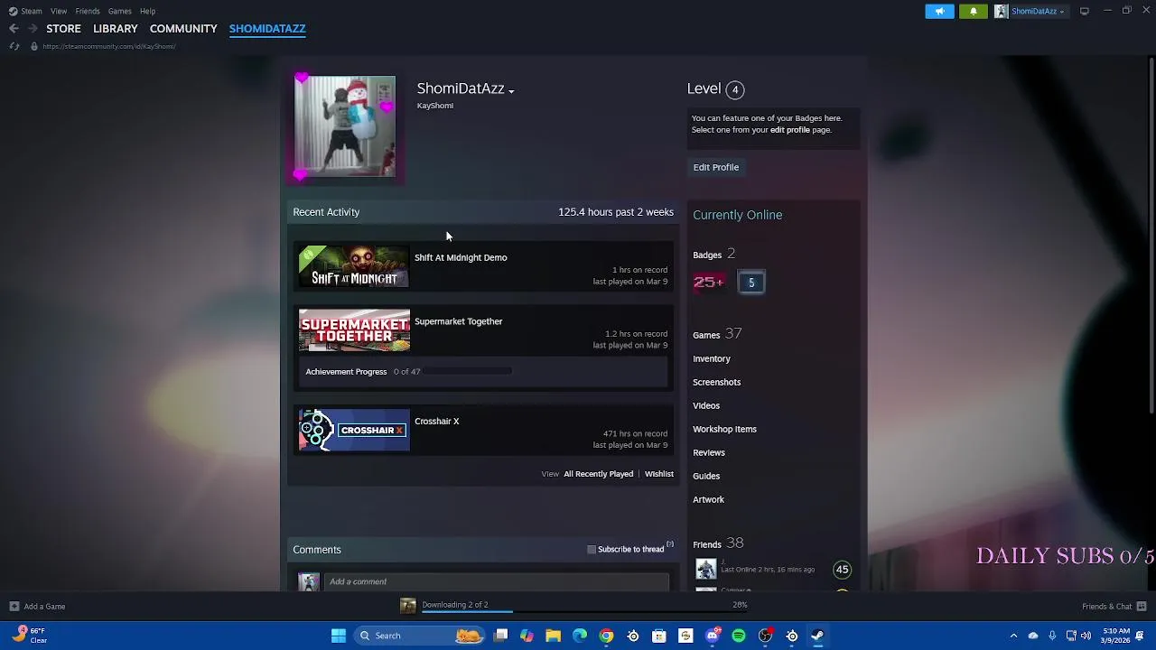Click the Steam app icon in the taskbar
Screen dimensions: 1156x650
[x=817, y=636]
